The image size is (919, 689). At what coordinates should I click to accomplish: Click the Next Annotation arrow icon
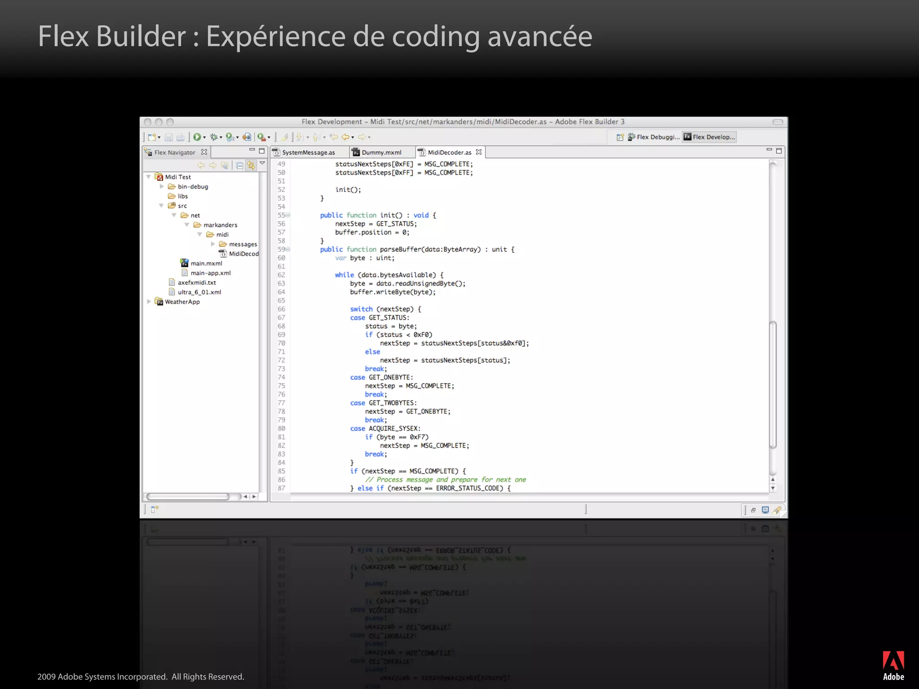tap(299, 137)
